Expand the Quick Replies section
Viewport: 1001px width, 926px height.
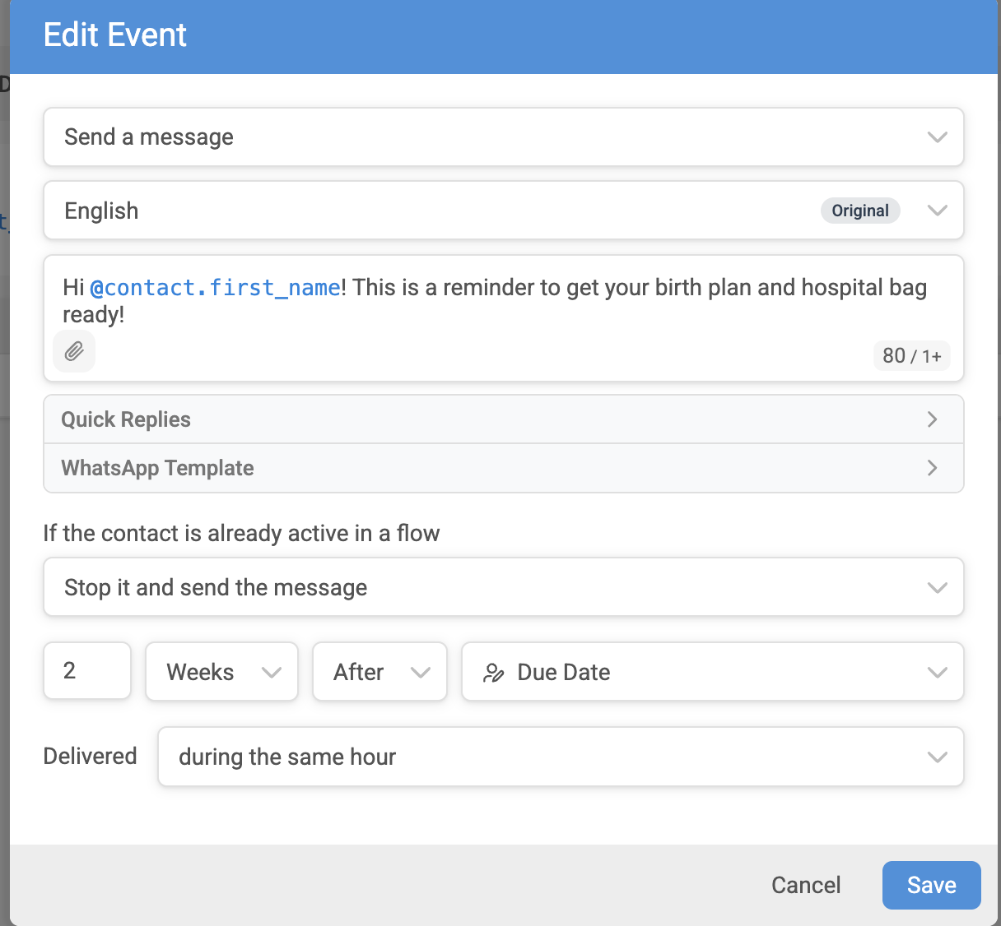click(504, 419)
